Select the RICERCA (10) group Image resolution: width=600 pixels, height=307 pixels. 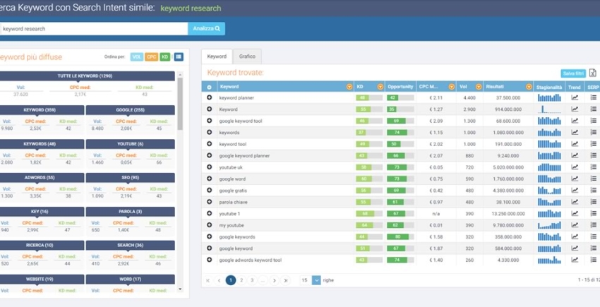click(x=42, y=246)
